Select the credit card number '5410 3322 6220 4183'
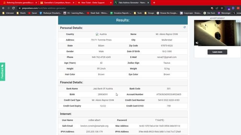241x135 pixels. tap(169, 100)
